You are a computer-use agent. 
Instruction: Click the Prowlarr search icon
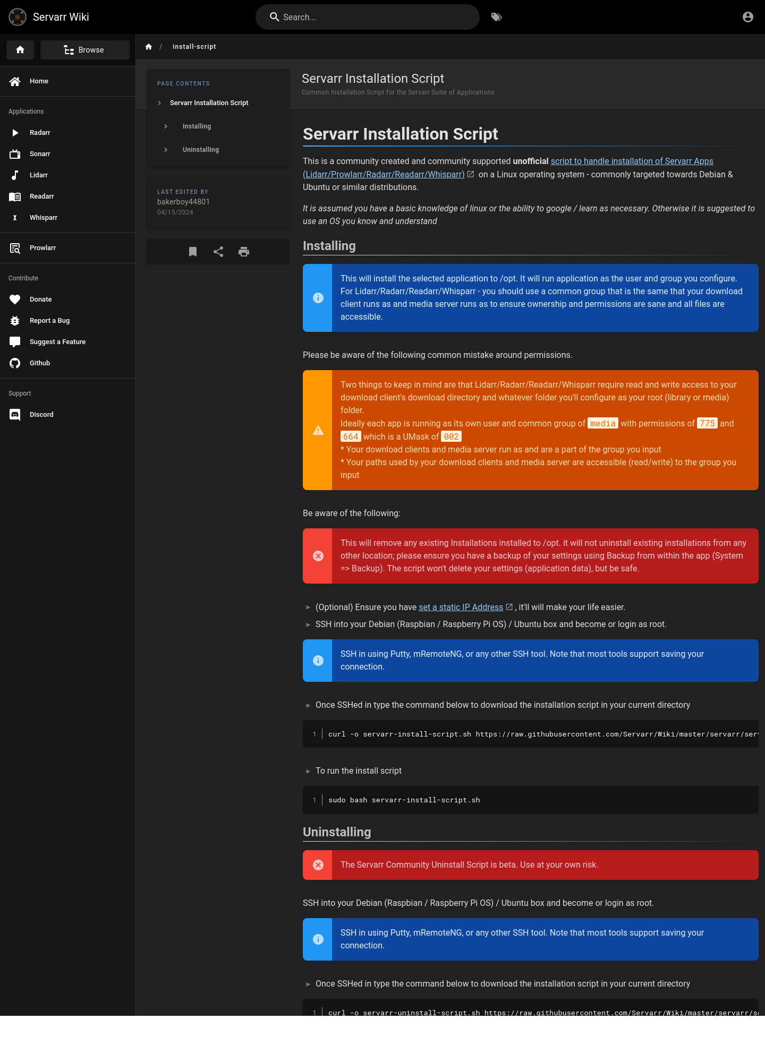[x=15, y=248]
